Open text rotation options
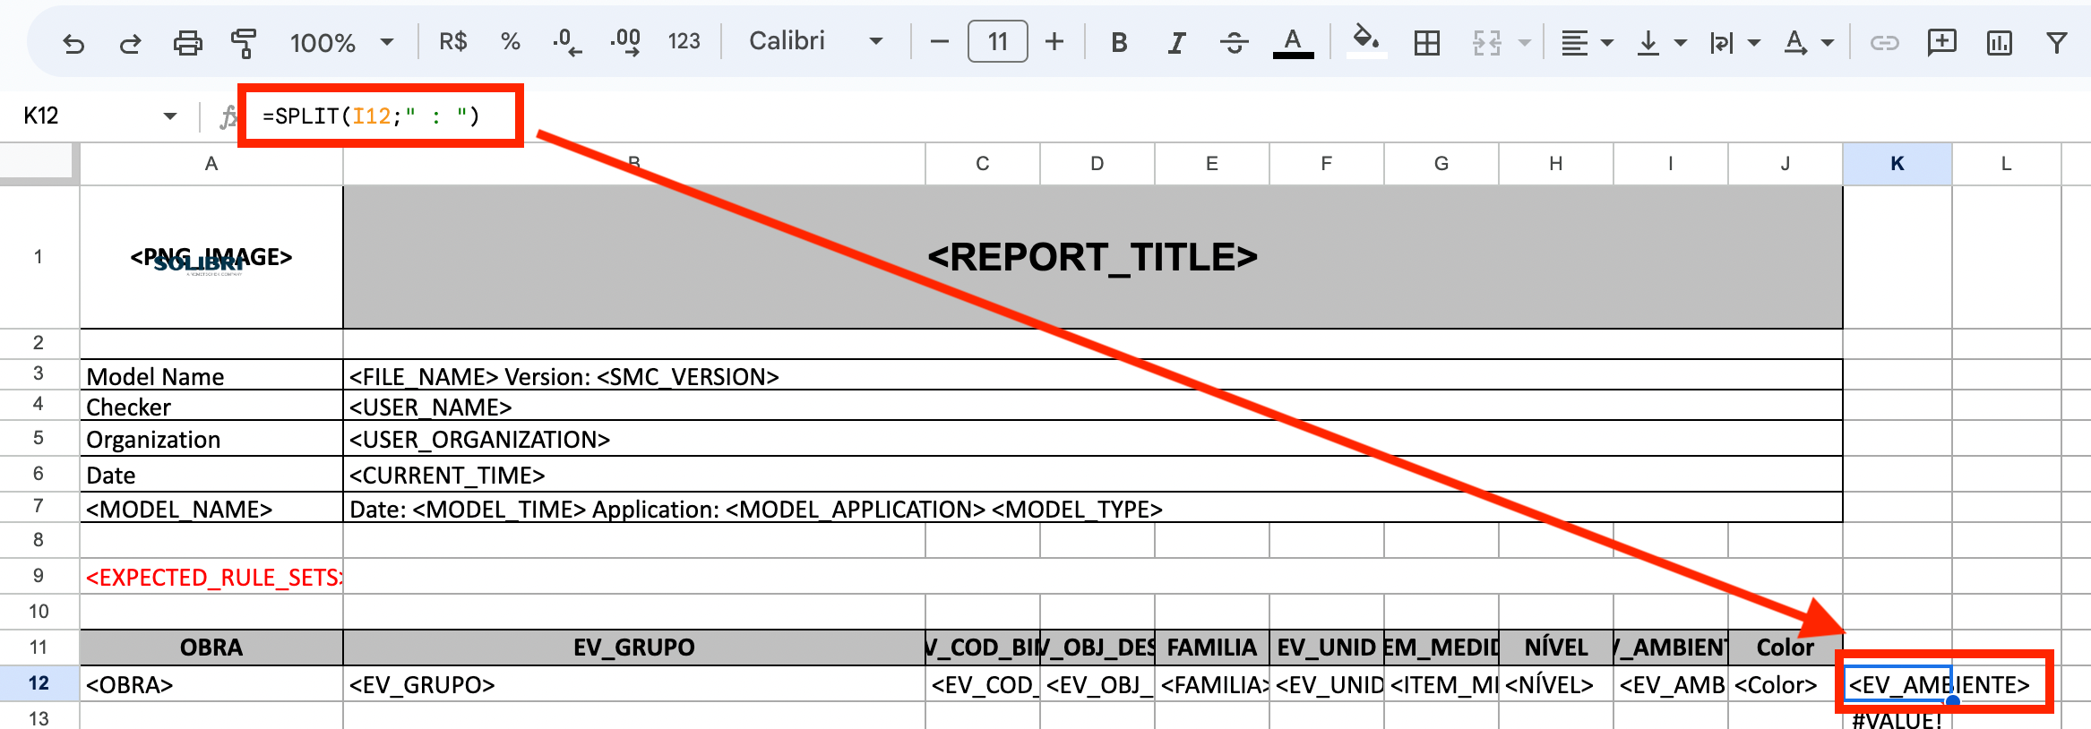Image resolution: width=2091 pixels, height=729 pixels. 1808,42
